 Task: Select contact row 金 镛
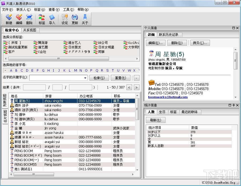pyautogui.click(x=72, y=128)
